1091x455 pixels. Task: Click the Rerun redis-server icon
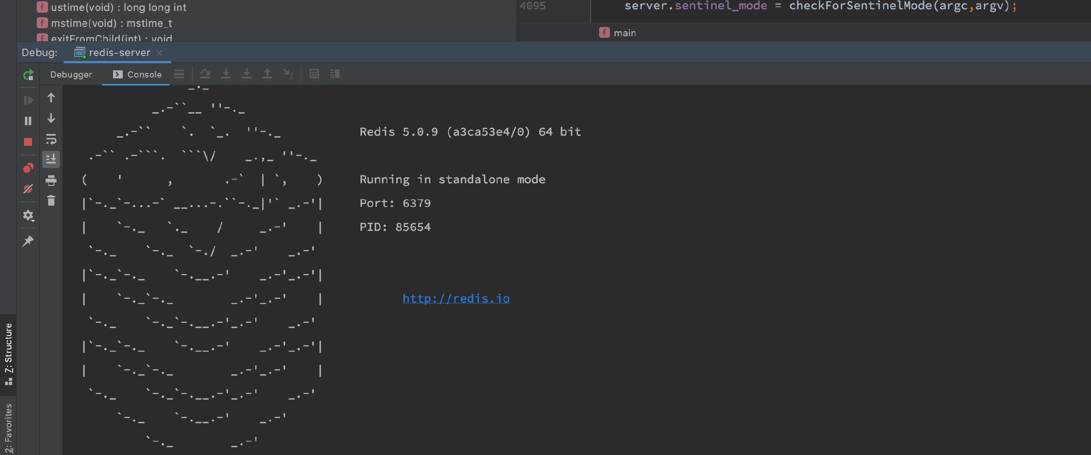28,75
